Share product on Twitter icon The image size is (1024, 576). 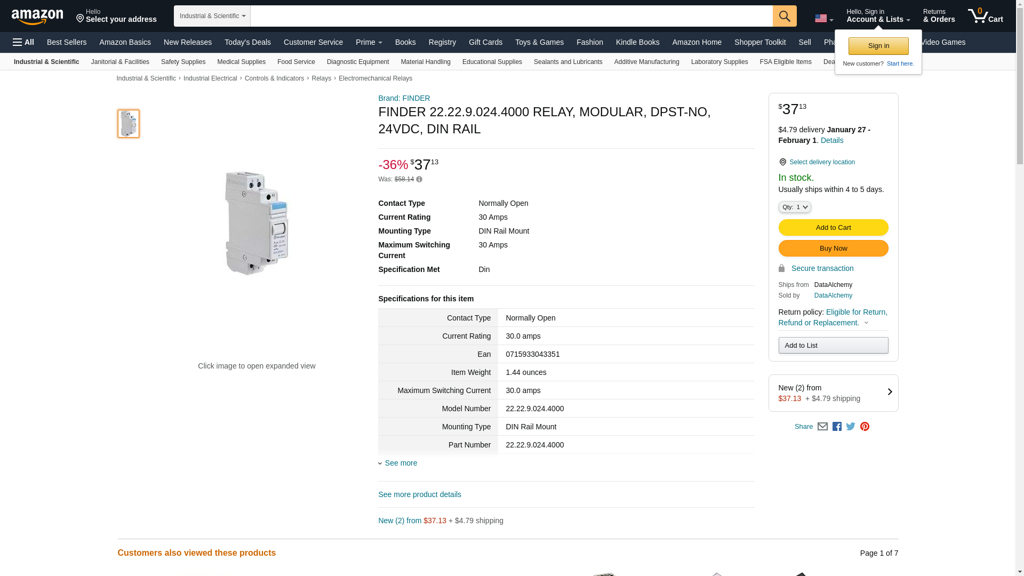click(x=851, y=427)
